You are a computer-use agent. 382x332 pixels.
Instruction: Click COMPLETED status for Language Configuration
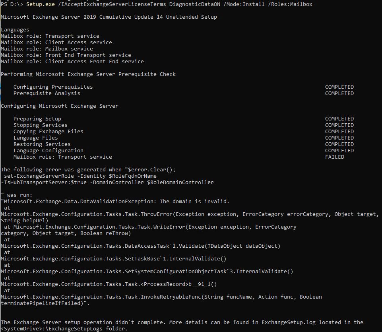[x=339, y=150]
